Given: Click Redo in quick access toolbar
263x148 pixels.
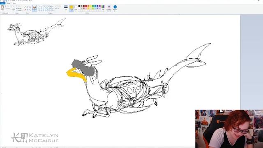Looking at the screenshot, I should 8,1.
